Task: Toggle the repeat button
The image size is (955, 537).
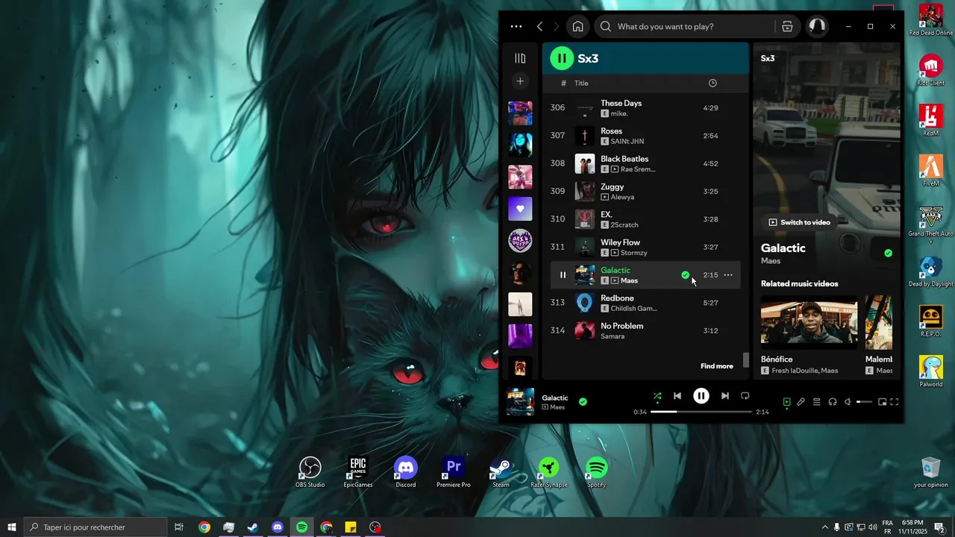Action: tap(745, 396)
